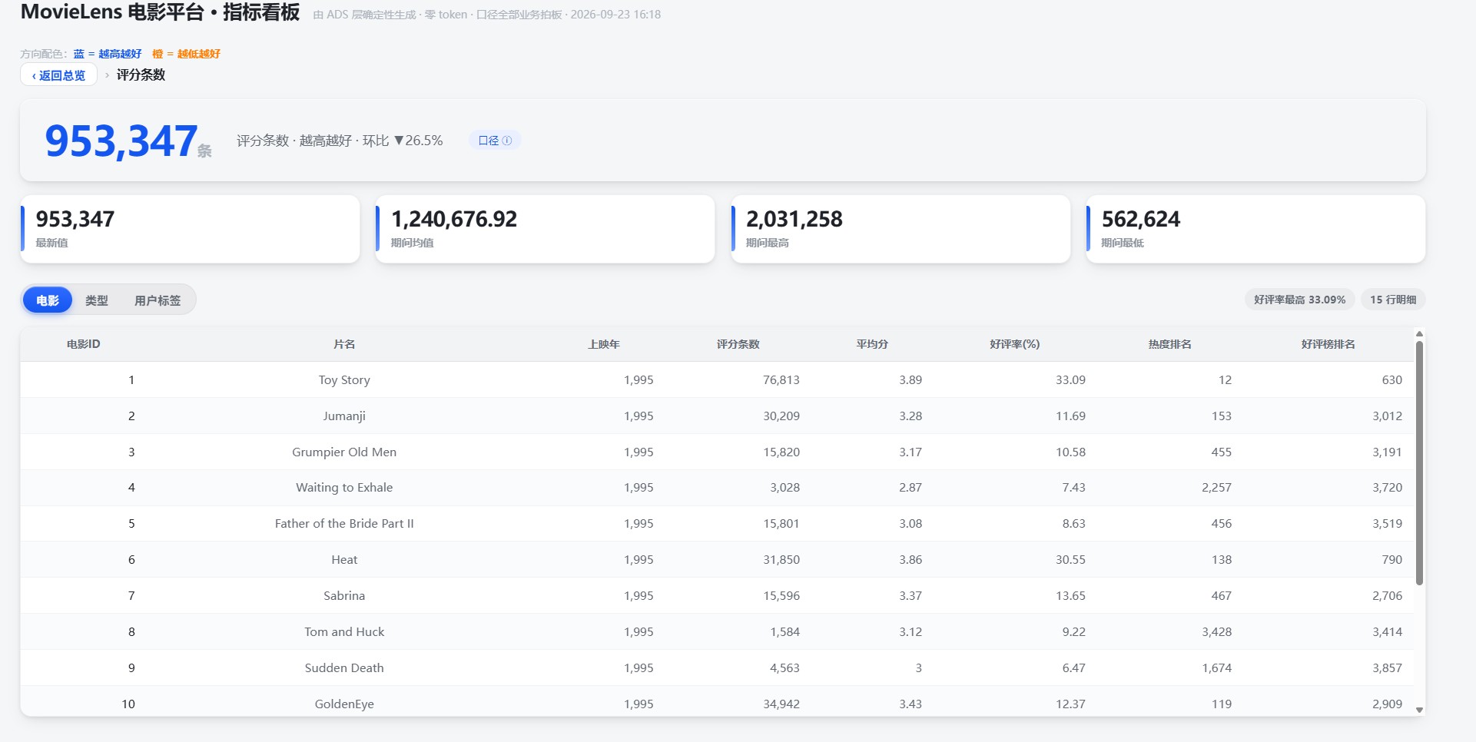Click the large 953,347 headline value
Screen dimensions: 1476x742
[121, 141]
